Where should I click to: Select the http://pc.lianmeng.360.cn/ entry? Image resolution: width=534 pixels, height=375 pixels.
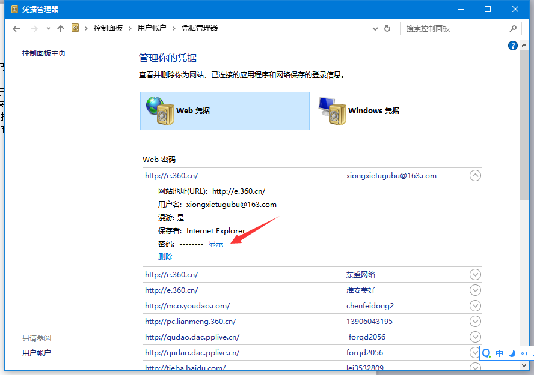[x=191, y=322]
